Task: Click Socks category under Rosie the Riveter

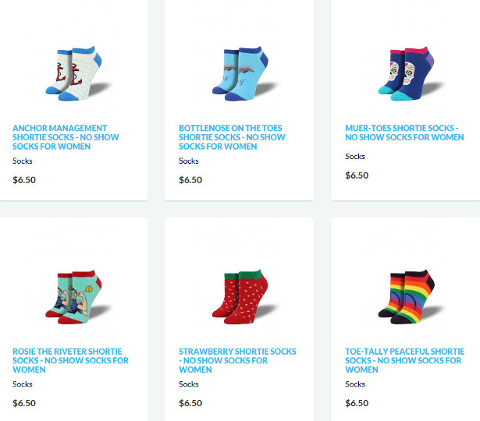Action: point(23,384)
